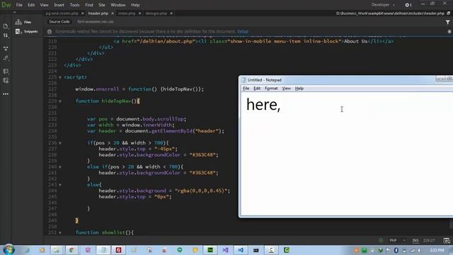453x255 pixels.
Task: Switch to the index.php tab
Action: click(x=127, y=13)
